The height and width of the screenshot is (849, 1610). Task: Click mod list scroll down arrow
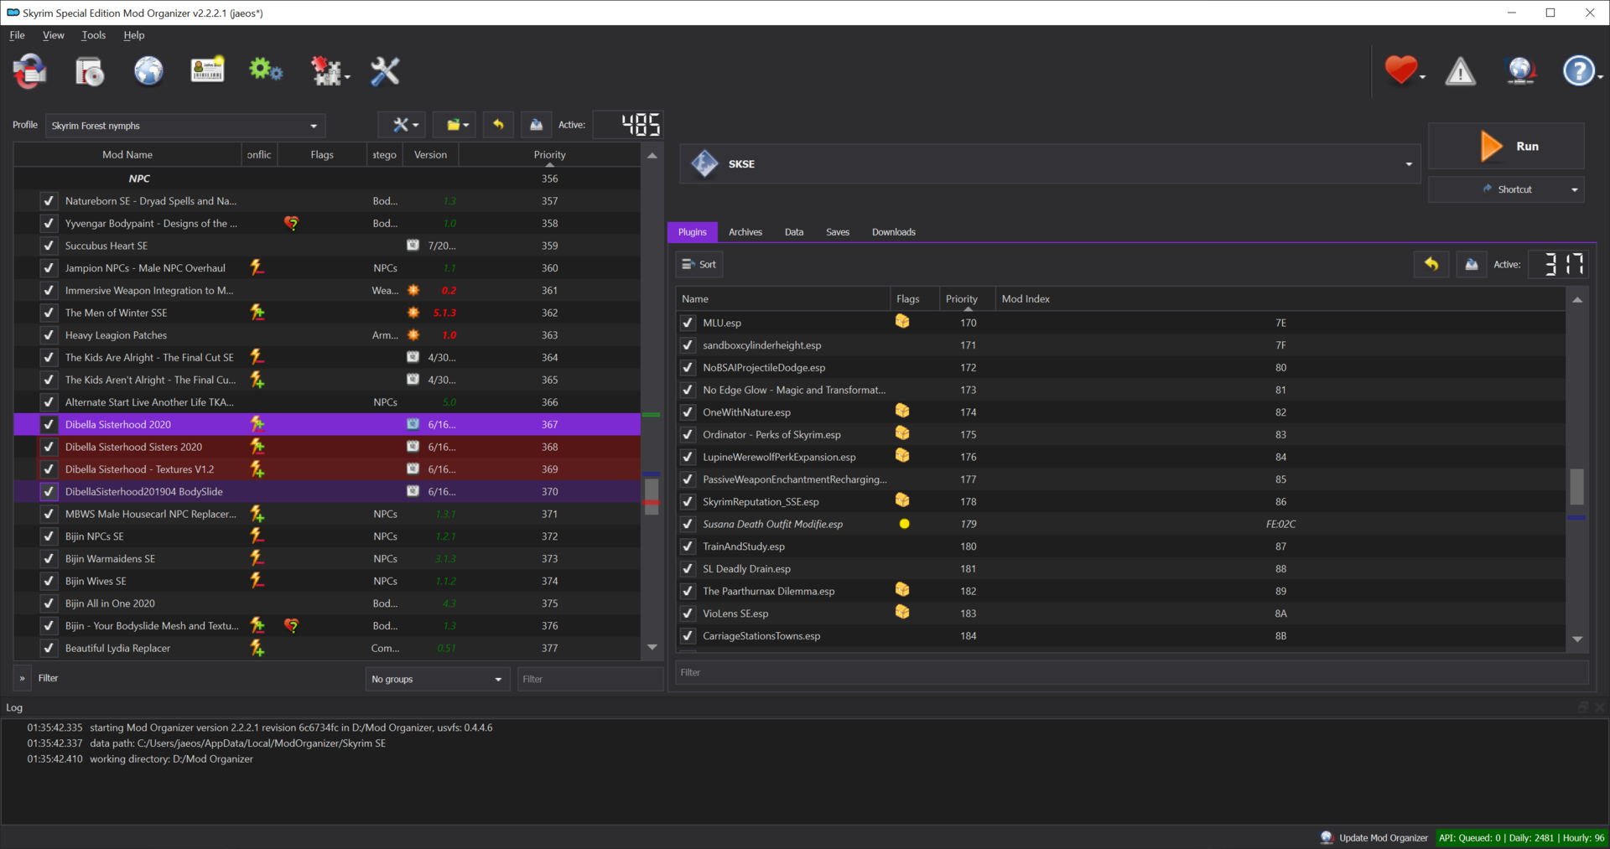[652, 647]
